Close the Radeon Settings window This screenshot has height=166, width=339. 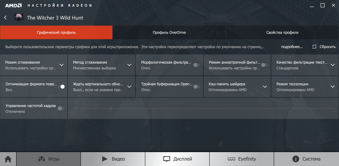333,6
